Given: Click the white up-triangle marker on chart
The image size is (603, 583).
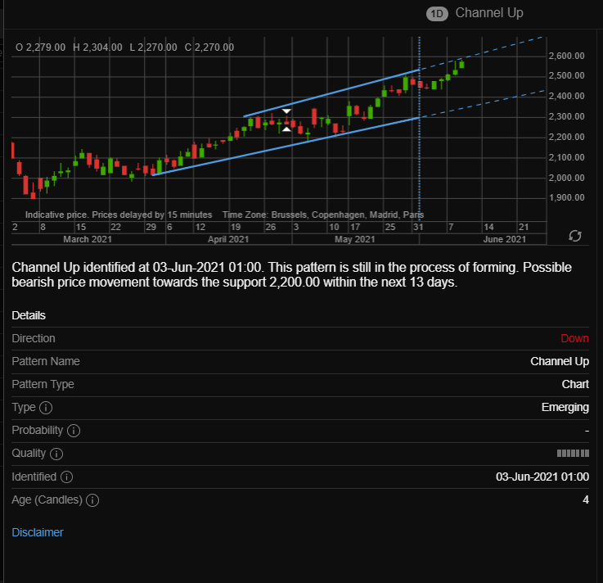Looking at the screenshot, I should click(286, 129).
